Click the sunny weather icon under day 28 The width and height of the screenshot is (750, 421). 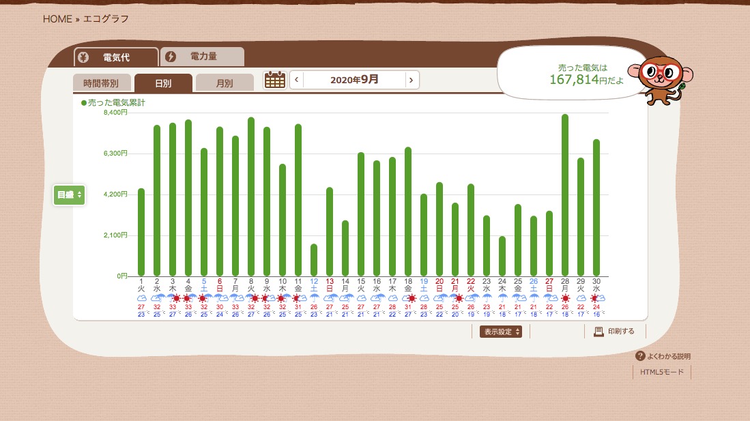565,298
